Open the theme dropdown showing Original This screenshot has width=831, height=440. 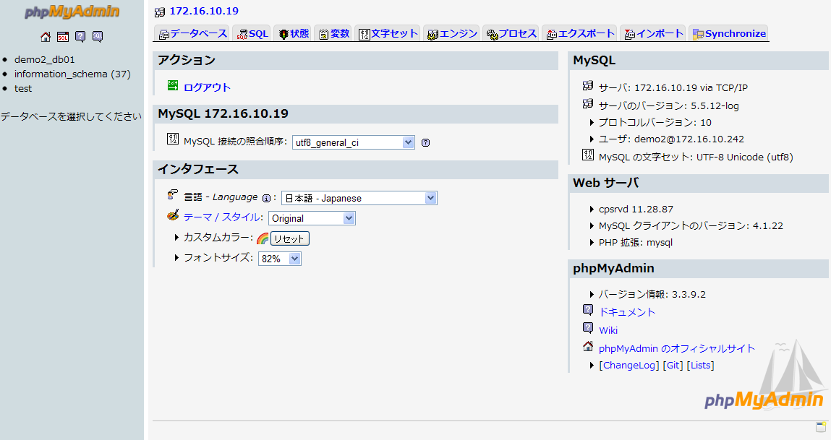click(312, 218)
